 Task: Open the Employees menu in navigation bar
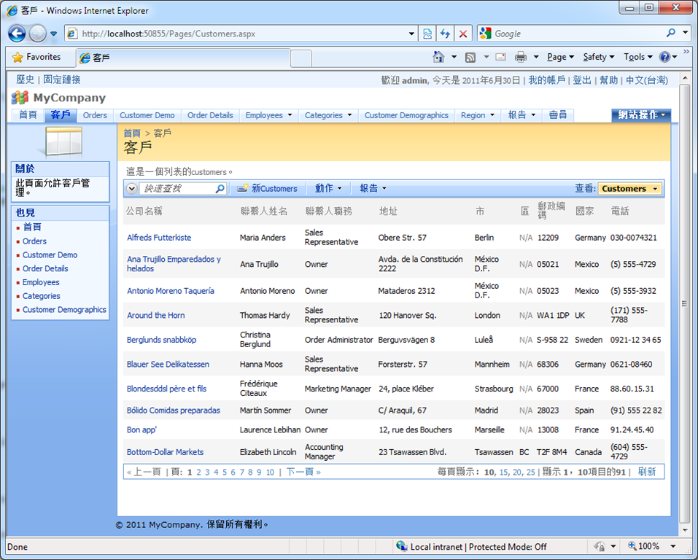coord(269,115)
